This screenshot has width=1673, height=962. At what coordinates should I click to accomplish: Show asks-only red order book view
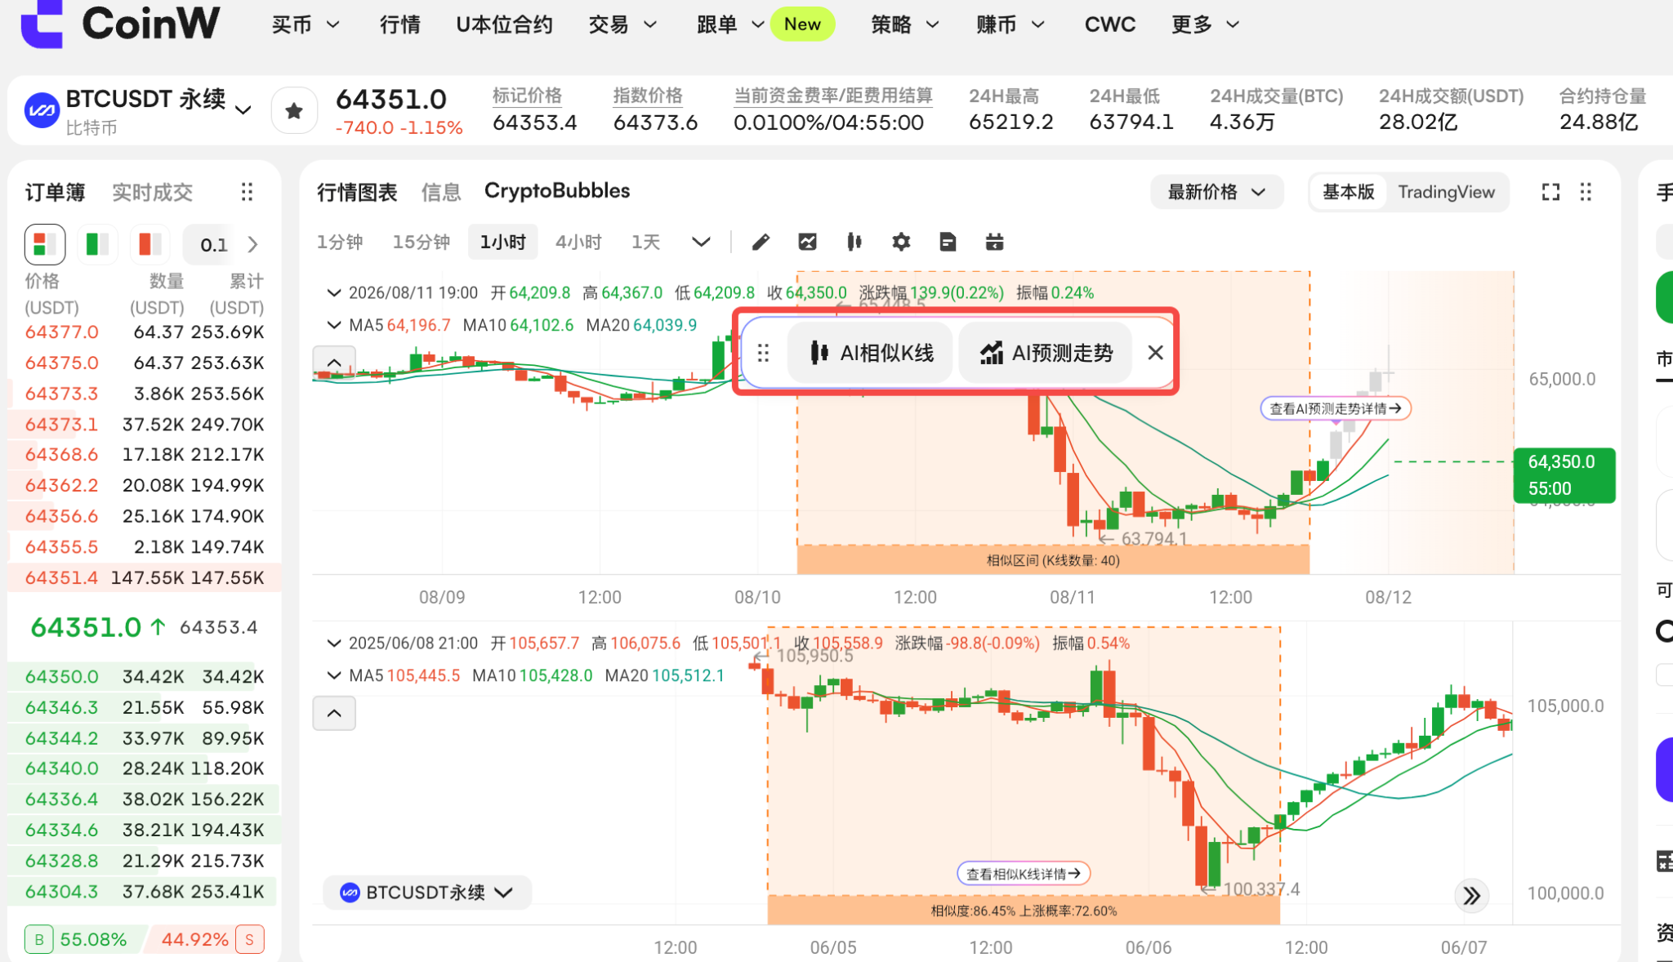pos(150,244)
